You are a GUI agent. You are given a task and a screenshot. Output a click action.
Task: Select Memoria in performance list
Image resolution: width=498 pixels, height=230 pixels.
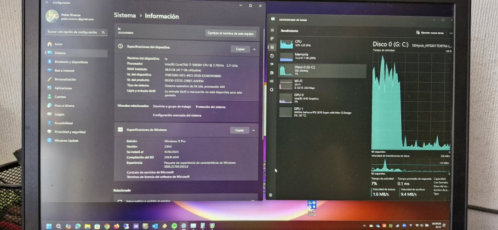(x=322, y=57)
